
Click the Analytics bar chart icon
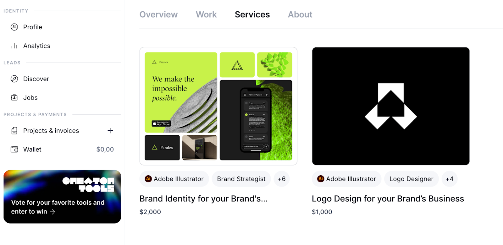click(x=14, y=46)
